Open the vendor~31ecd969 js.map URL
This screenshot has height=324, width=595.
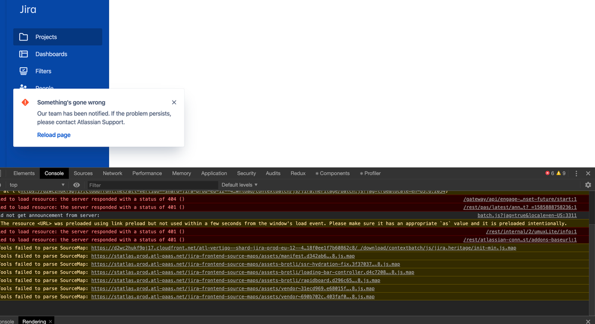click(233, 289)
